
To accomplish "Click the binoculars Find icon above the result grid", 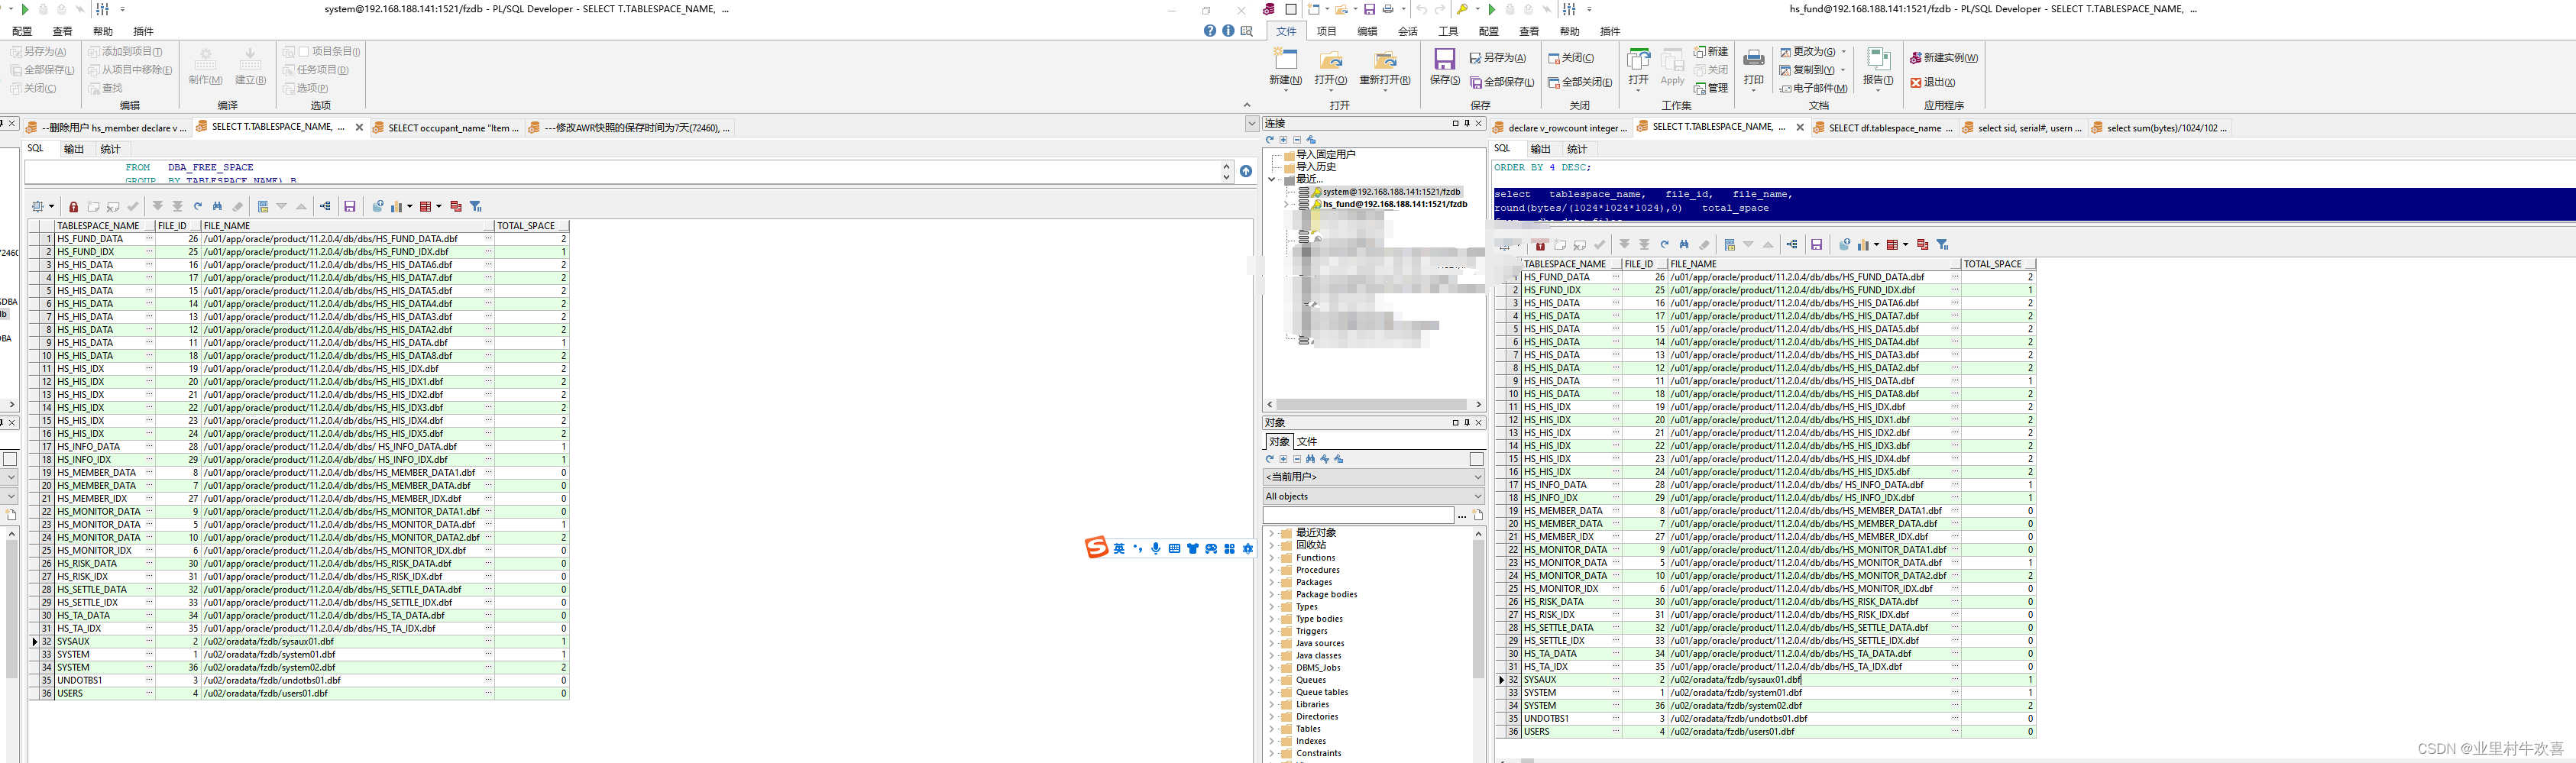I will coord(1685,244).
